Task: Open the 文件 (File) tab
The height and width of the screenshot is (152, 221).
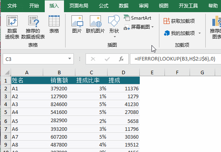Action: 12,6
